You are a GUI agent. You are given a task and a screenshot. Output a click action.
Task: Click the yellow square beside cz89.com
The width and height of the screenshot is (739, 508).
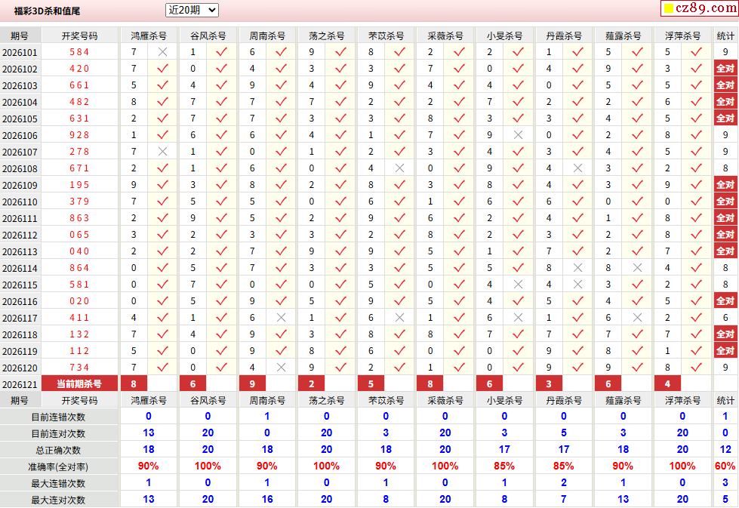pos(668,8)
